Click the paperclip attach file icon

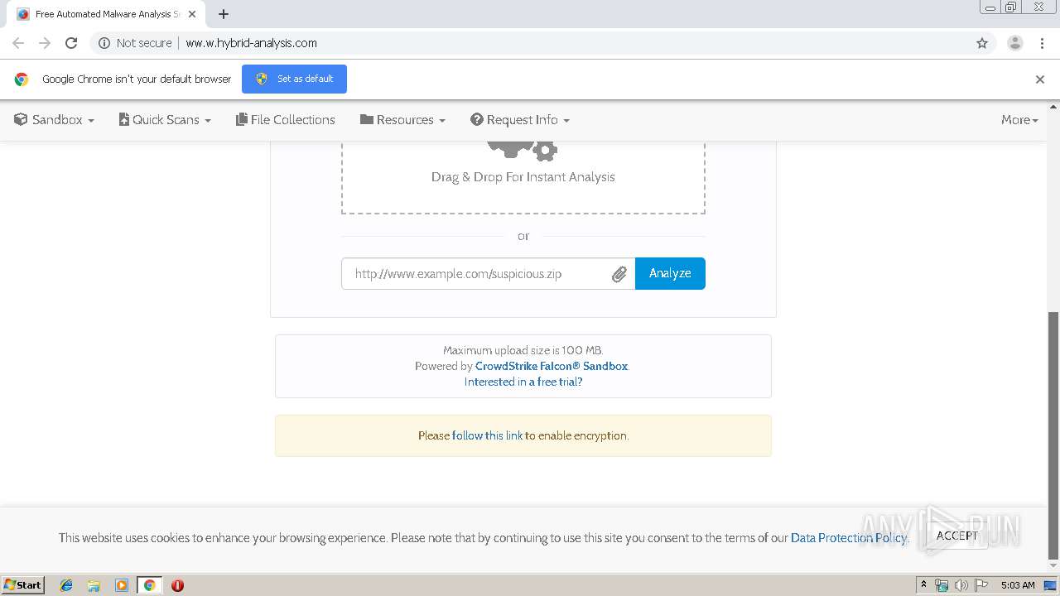(619, 274)
